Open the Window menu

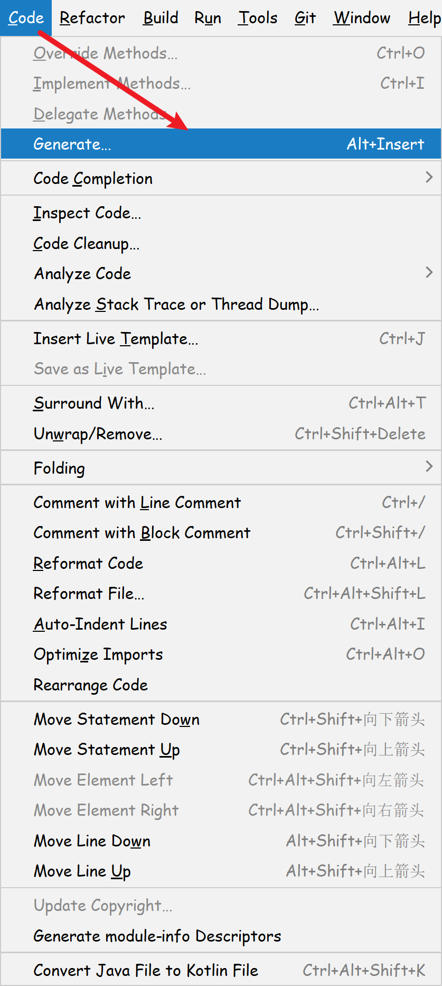click(362, 18)
